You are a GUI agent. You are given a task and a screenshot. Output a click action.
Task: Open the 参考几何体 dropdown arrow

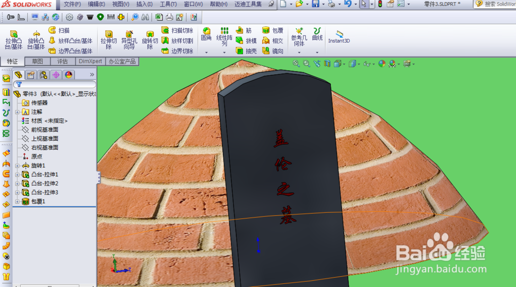[299, 52]
